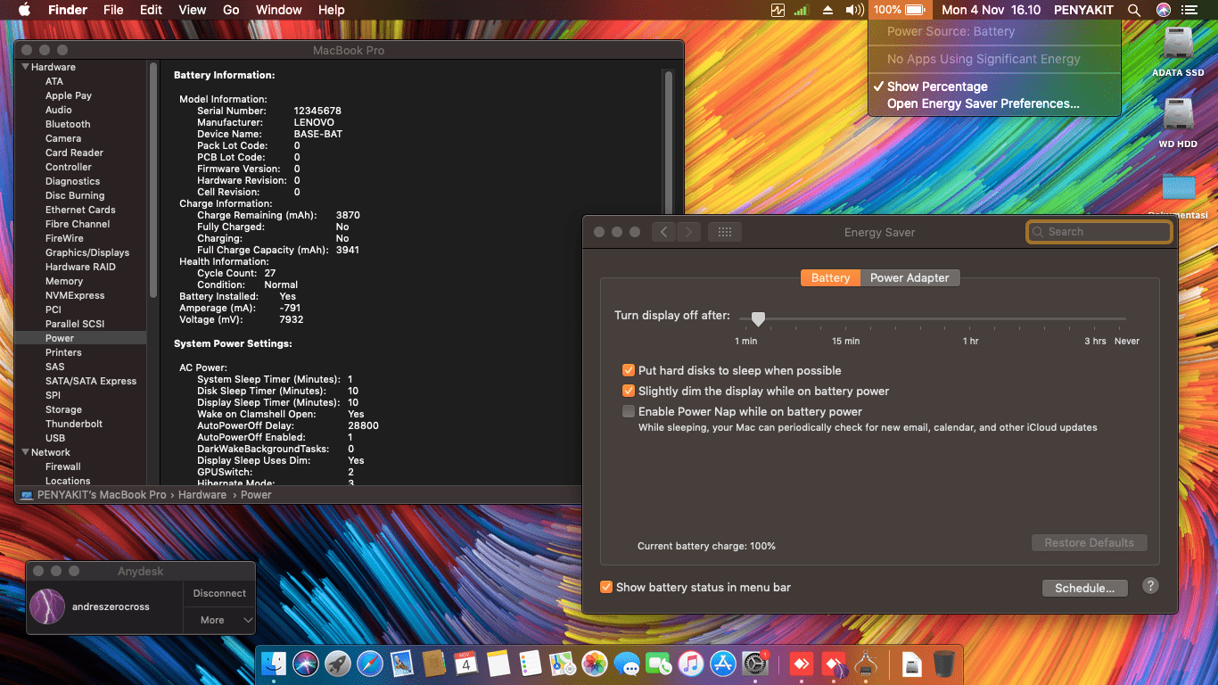Launch Calendar from the Dock
This screenshot has width=1218, height=685.
click(465, 664)
